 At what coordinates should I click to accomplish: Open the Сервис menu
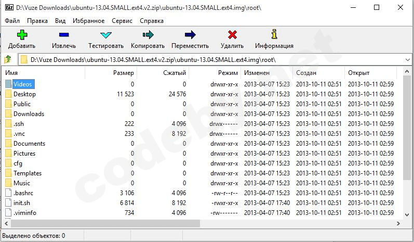122,21
